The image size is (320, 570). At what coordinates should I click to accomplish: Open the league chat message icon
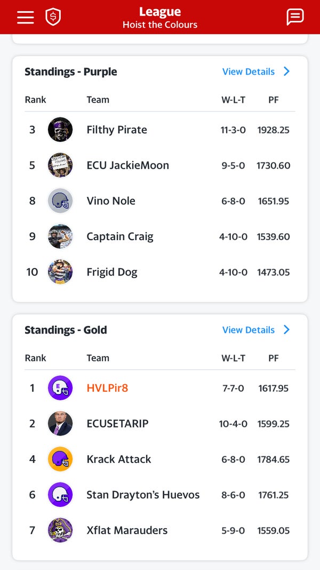point(295,17)
